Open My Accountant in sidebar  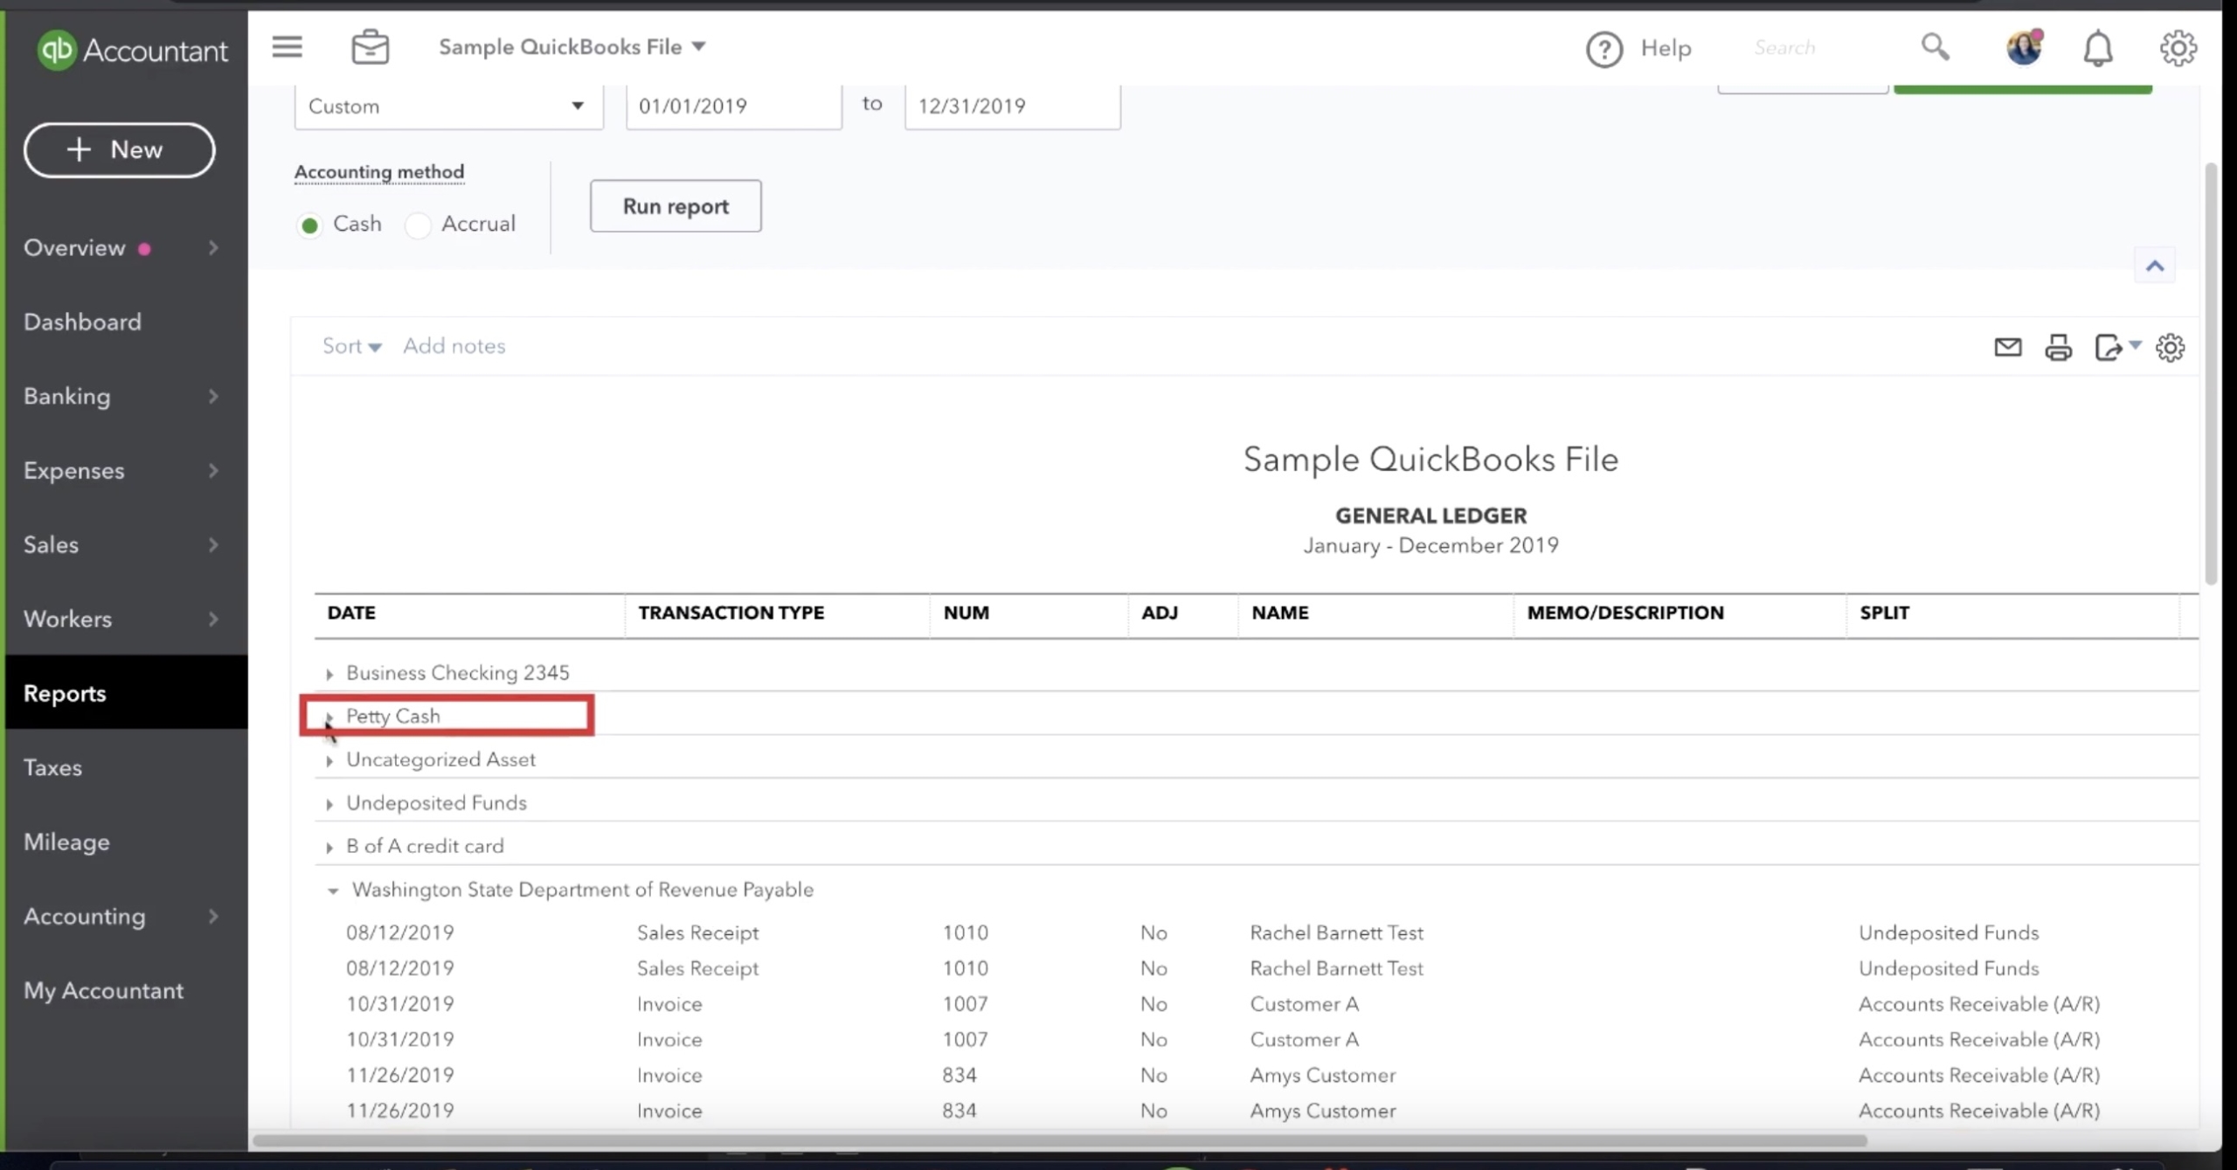pos(126,991)
